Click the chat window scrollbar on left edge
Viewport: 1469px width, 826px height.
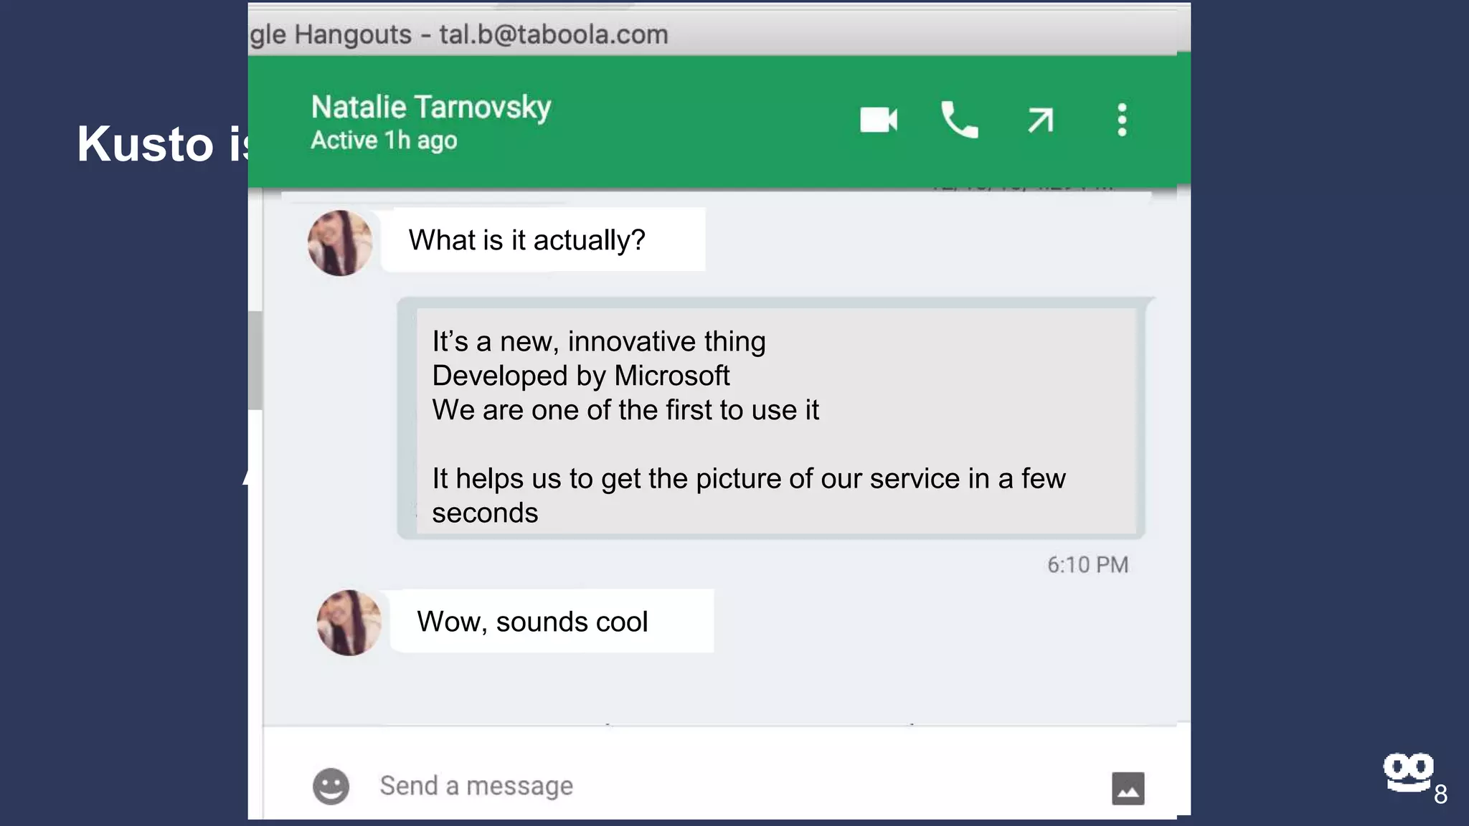[255, 361]
